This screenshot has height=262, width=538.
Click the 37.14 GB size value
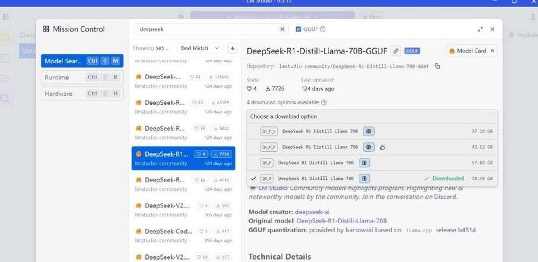(x=482, y=132)
